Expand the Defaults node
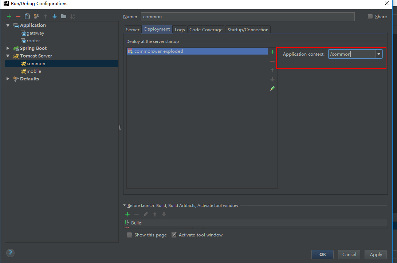397x263 pixels. (x=8, y=79)
